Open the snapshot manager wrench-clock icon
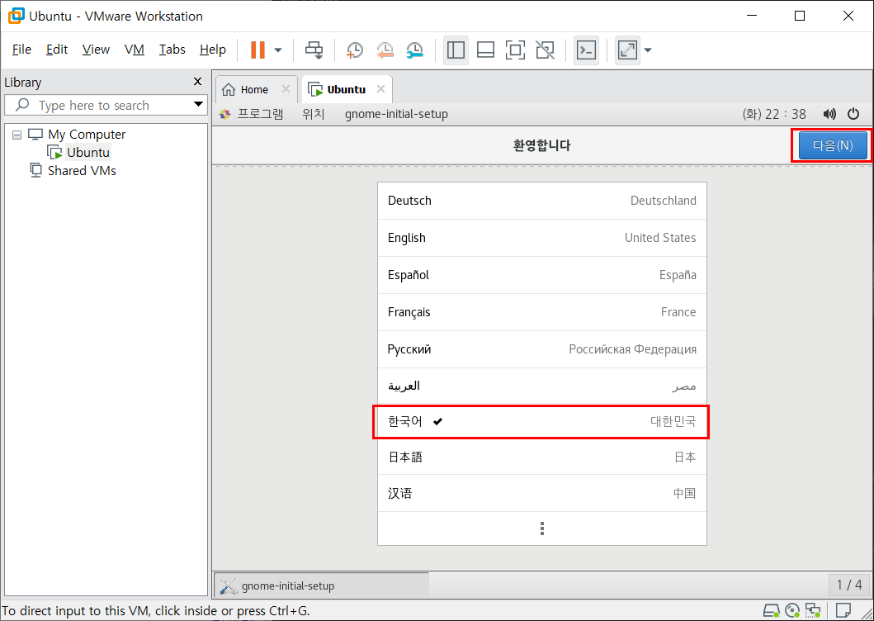874x621 pixels. pyautogui.click(x=414, y=50)
